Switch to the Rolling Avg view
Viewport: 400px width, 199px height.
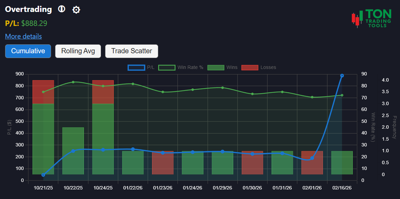[78, 51]
